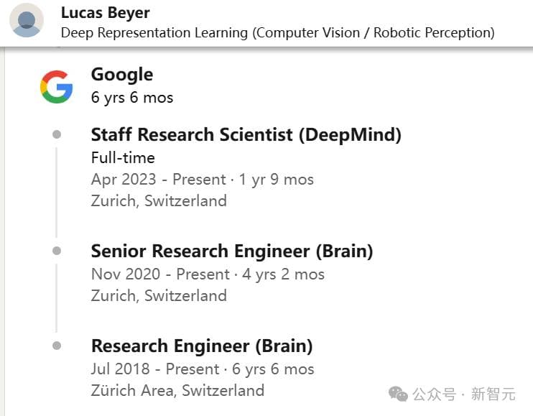Click the Google company logo
This screenshot has width=533, height=416.
(x=56, y=87)
